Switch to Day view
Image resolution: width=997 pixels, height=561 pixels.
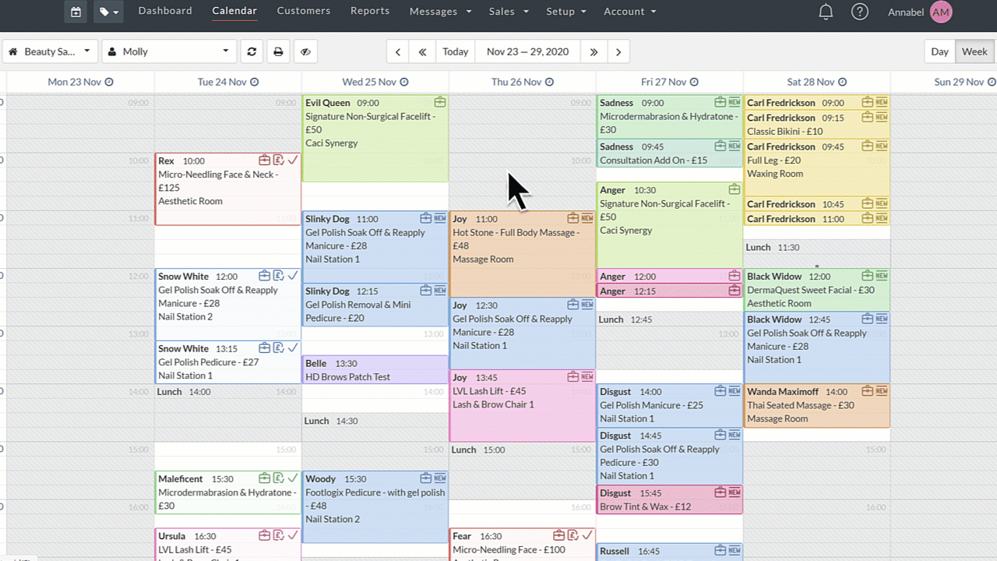(940, 51)
